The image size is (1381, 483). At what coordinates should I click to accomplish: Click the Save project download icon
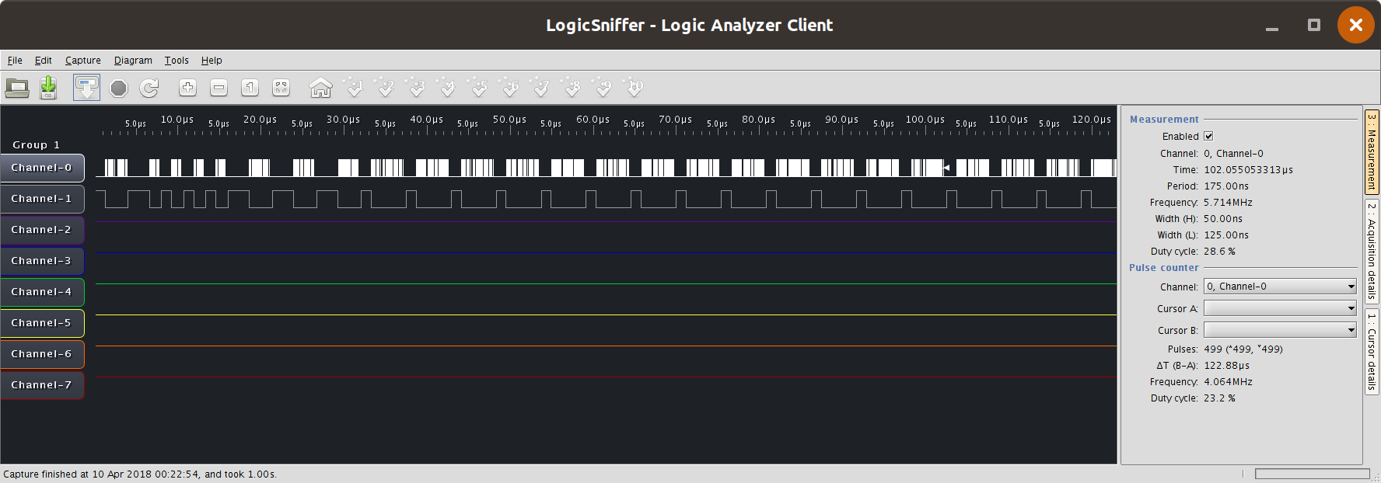pos(48,88)
